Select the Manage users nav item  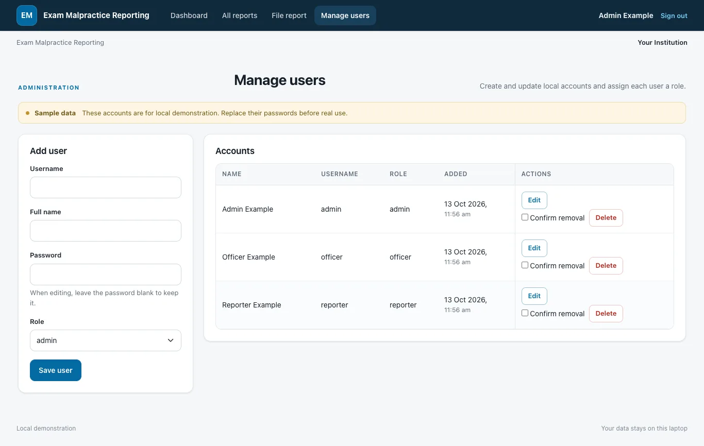(x=345, y=15)
